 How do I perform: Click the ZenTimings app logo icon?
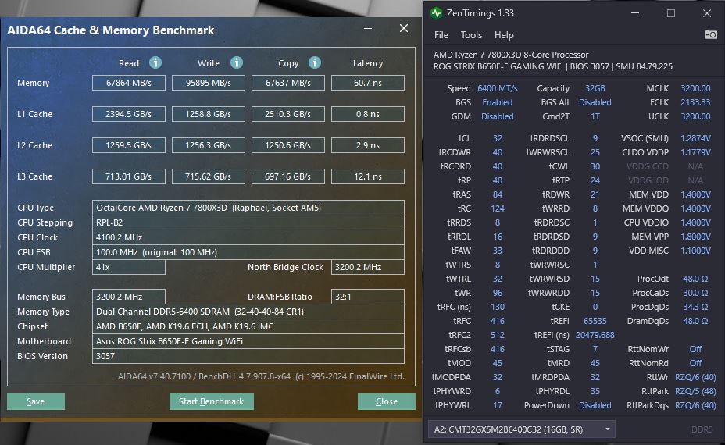coord(436,13)
